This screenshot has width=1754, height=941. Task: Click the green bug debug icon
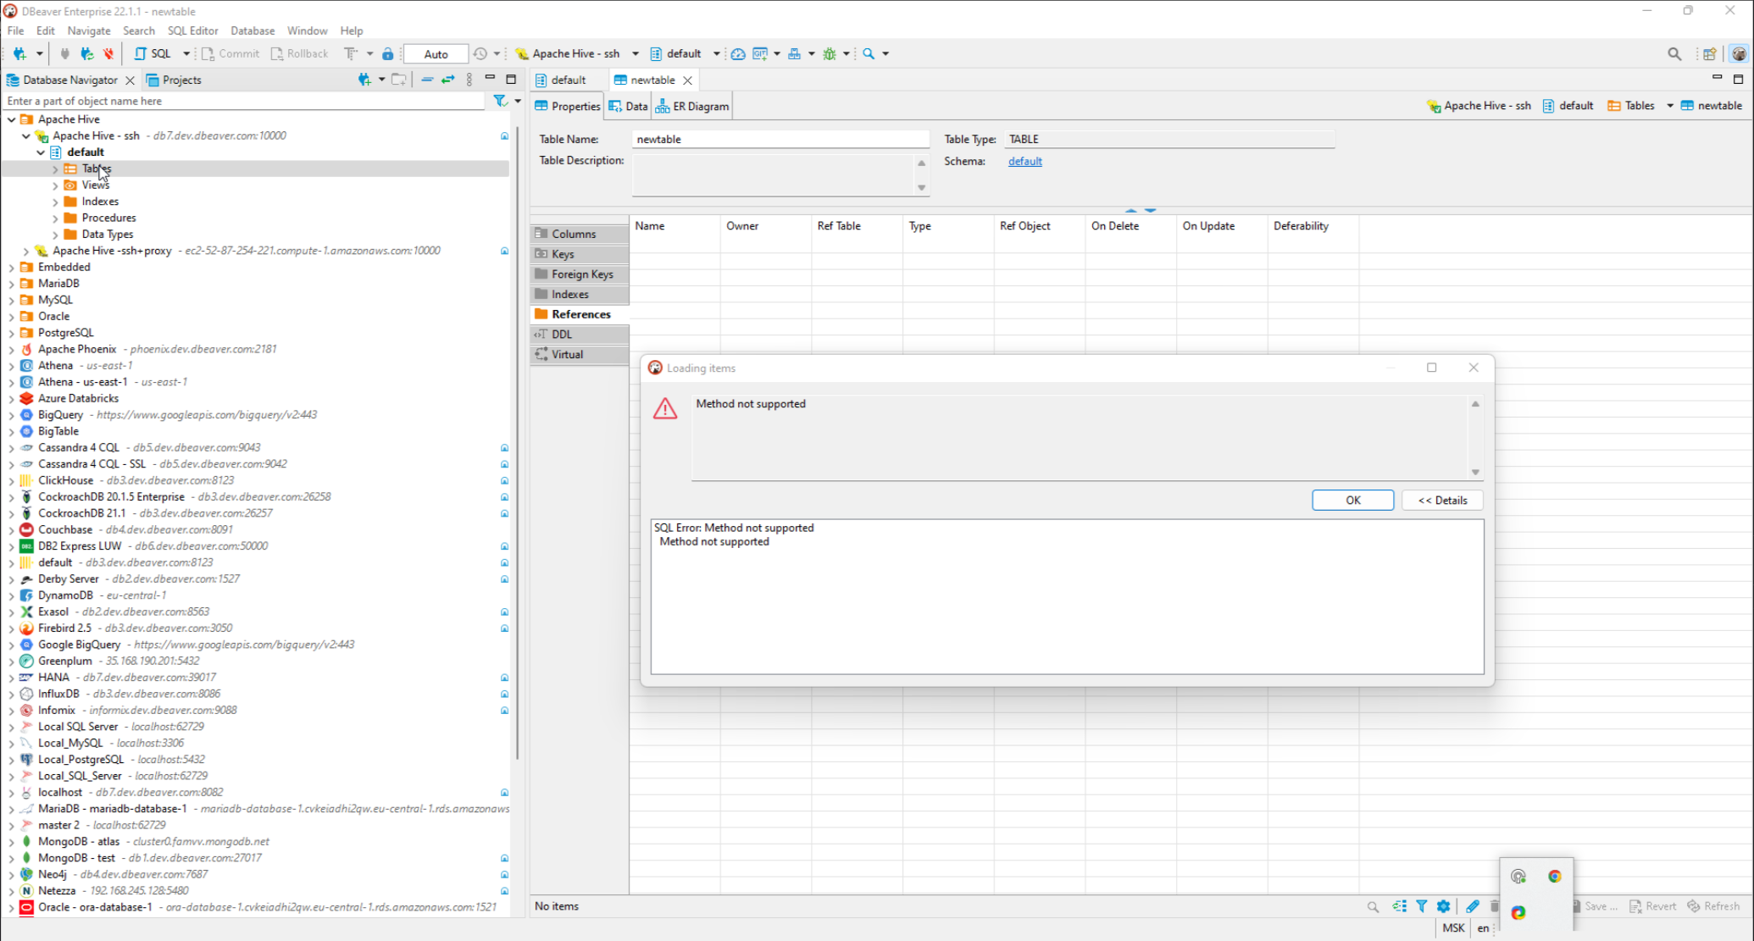[x=830, y=53]
